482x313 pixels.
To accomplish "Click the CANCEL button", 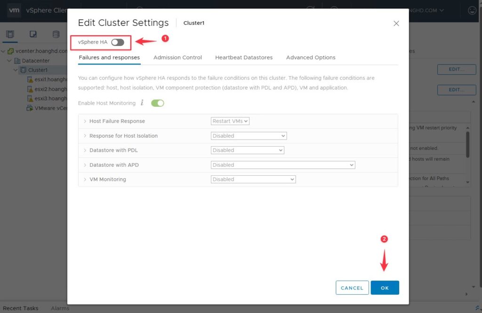I will (x=352, y=288).
